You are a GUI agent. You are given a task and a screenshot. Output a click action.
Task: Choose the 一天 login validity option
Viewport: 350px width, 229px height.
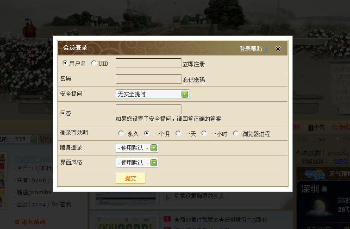[178, 133]
